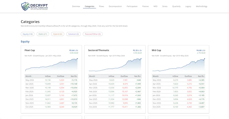View the Quarterly tab
Viewport: 229px width, 119px height.
click(x=176, y=6)
